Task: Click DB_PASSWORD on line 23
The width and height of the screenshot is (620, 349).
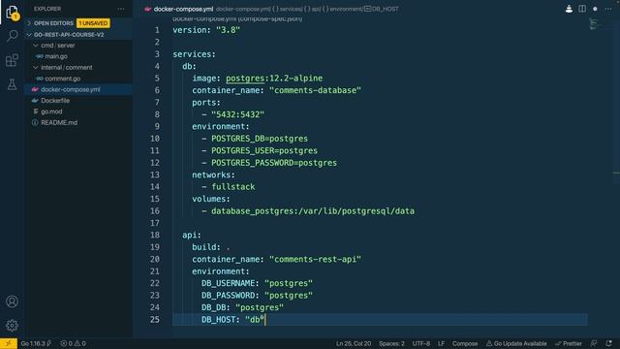Action: pos(229,296)
